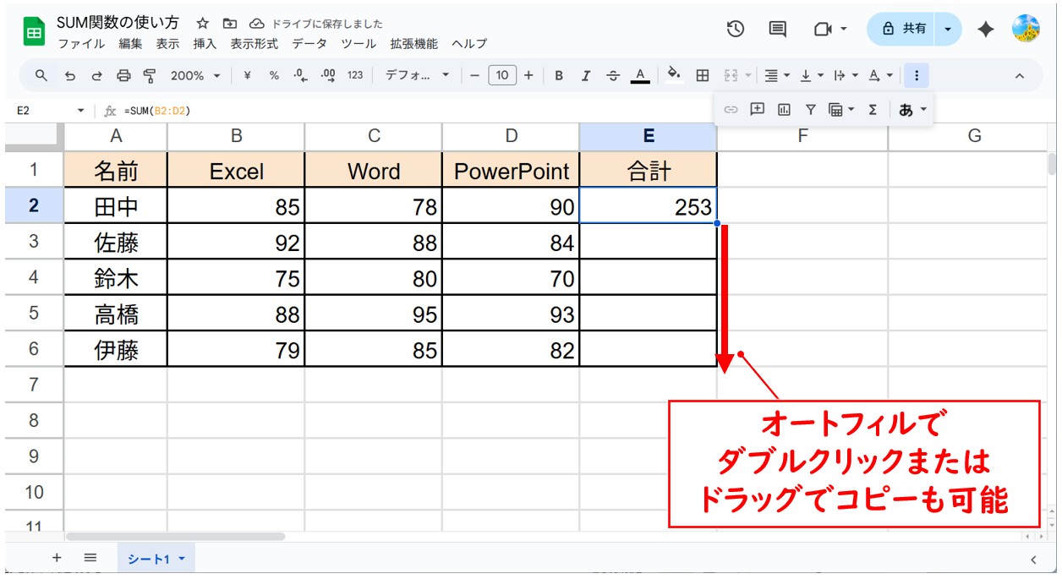1062x579 pixels.
Task: Open the fill color picker
Action: 674,76
